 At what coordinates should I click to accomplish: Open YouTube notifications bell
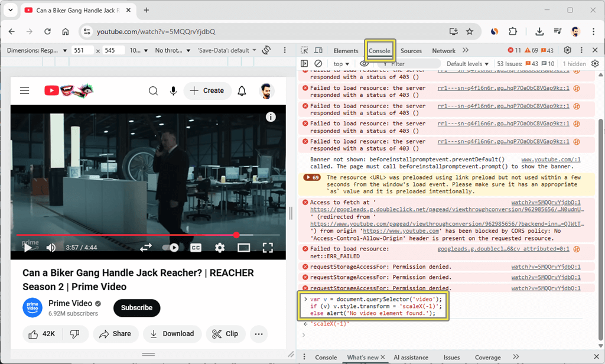242,91
